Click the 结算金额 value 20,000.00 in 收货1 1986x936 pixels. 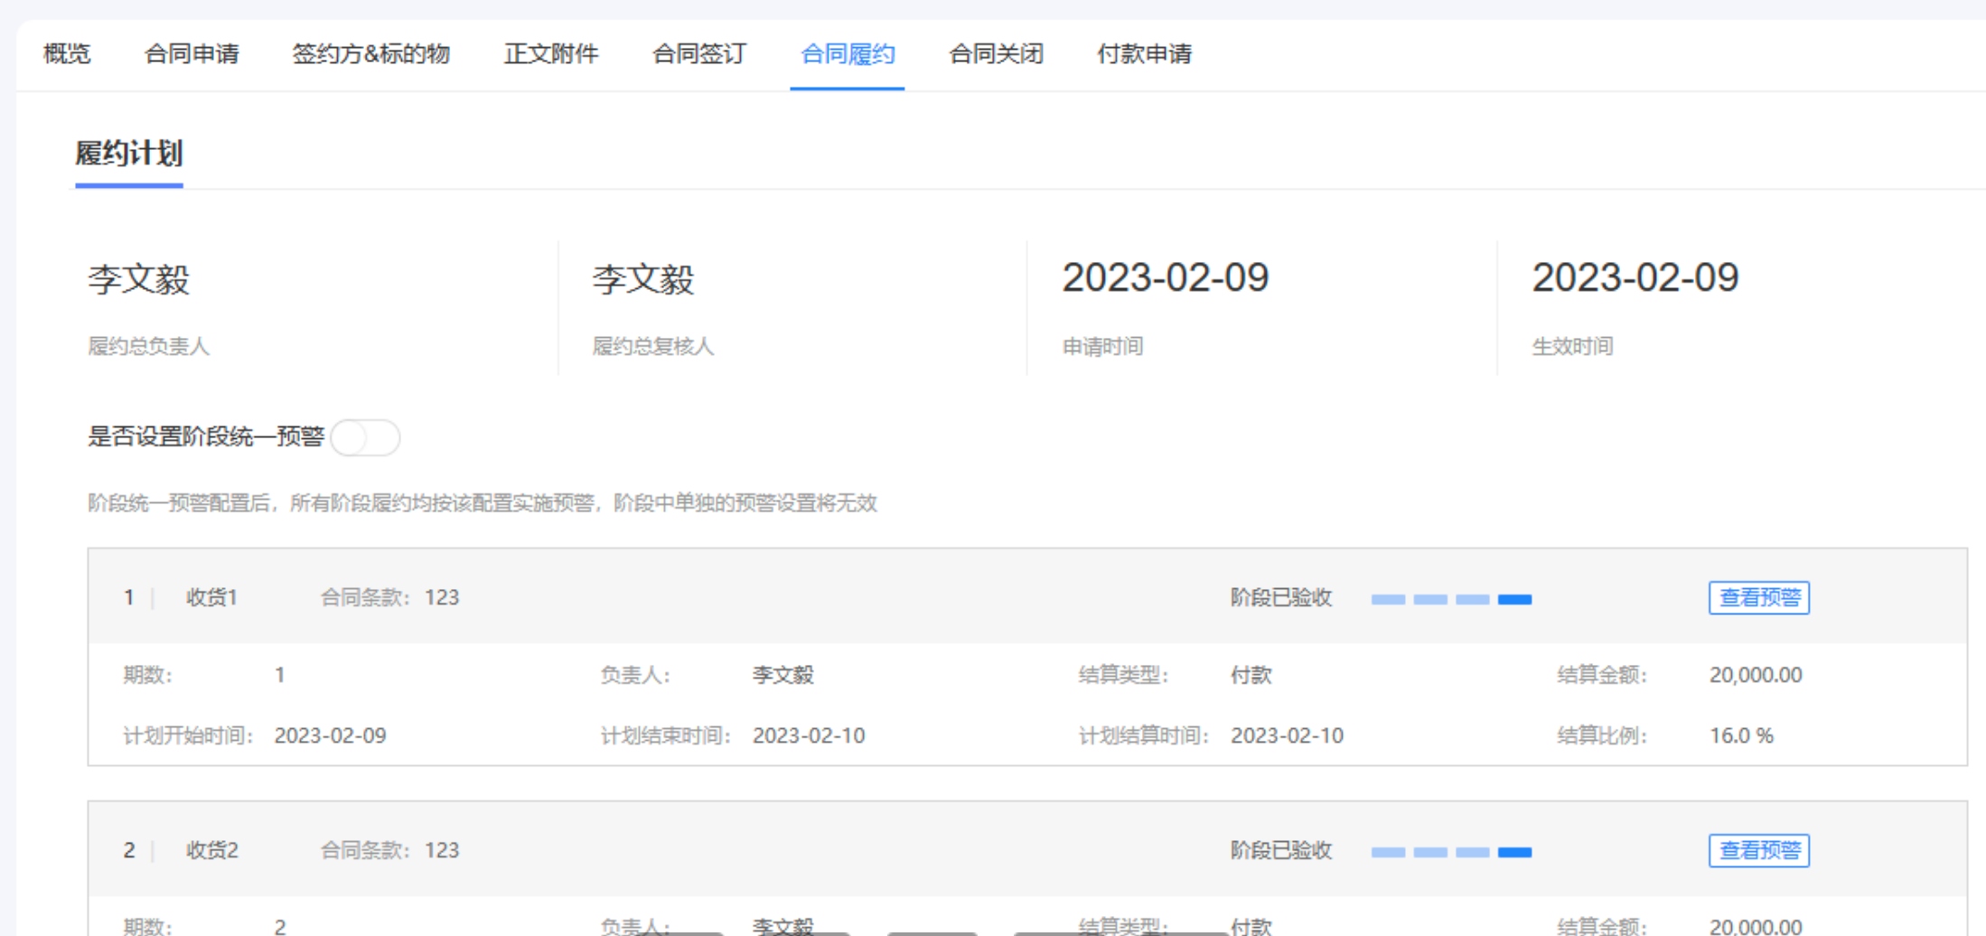[x=1756, y=675]
